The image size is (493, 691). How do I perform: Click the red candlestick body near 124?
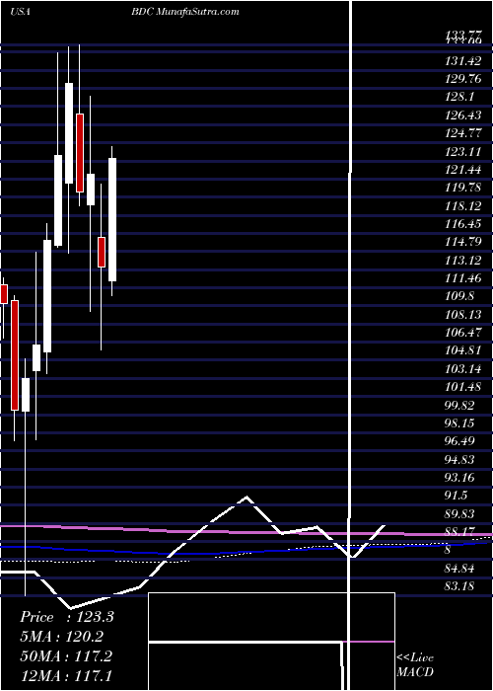pyautogui.click(x=80, y=153)
